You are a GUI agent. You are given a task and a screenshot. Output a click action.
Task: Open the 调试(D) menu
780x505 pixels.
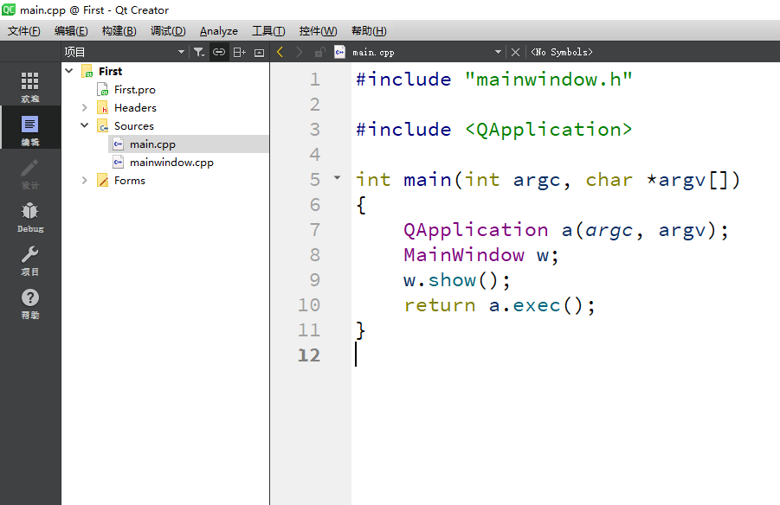point(168,31)
